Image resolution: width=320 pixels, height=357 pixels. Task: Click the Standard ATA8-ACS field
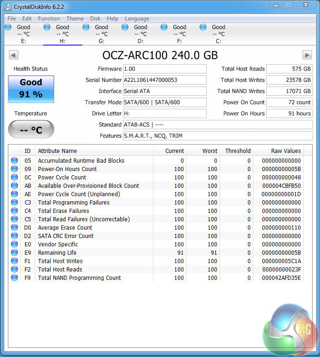pyautogui.click(x=218, y=125)
